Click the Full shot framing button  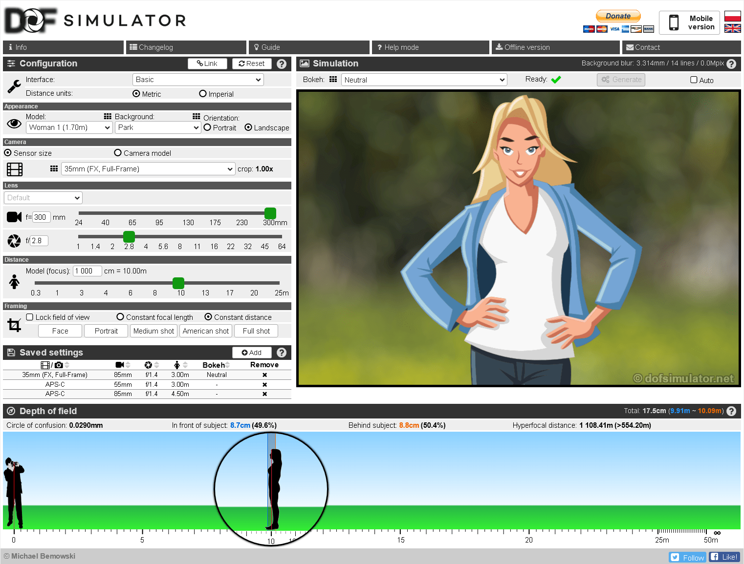point(256,331)
